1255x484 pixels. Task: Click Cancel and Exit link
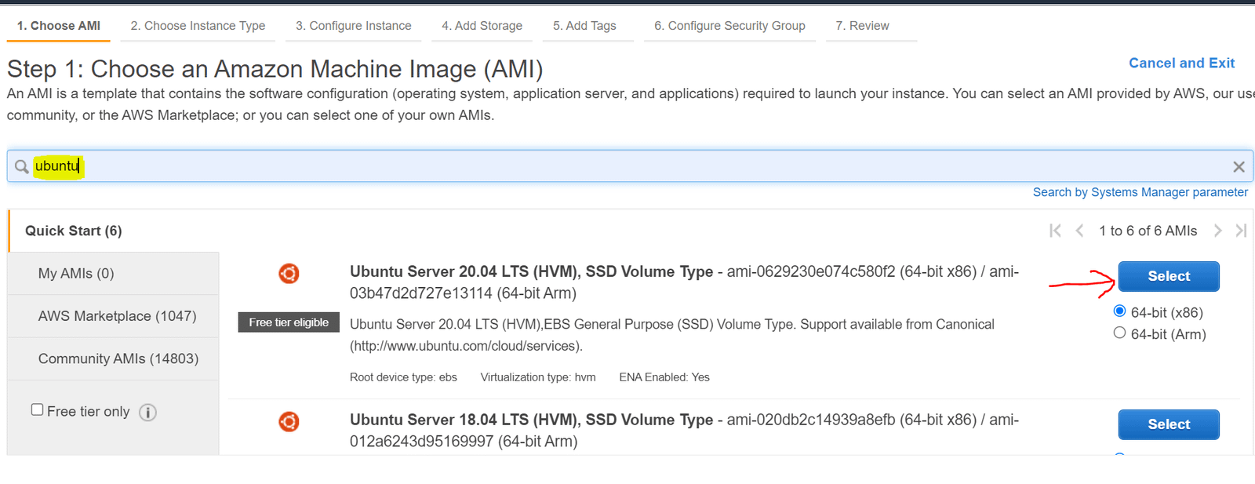coord(1181,63)
